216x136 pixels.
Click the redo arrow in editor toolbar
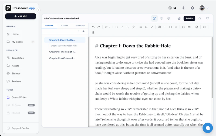(x=99, y=27)
